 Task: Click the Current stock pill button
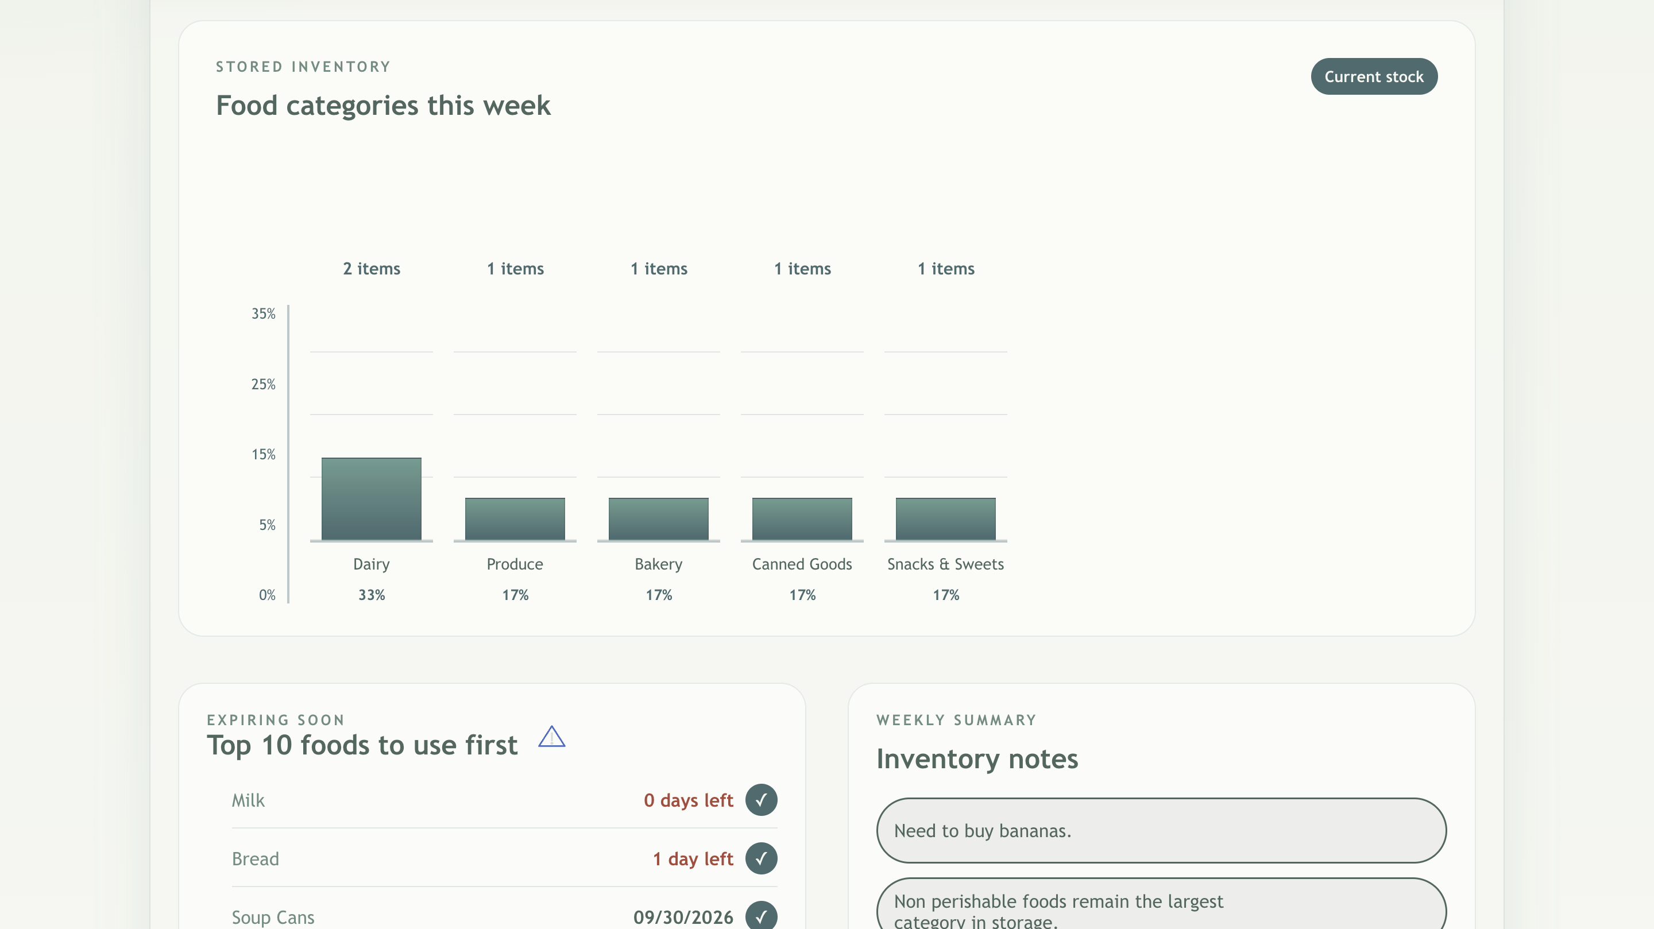point(1373,76)
